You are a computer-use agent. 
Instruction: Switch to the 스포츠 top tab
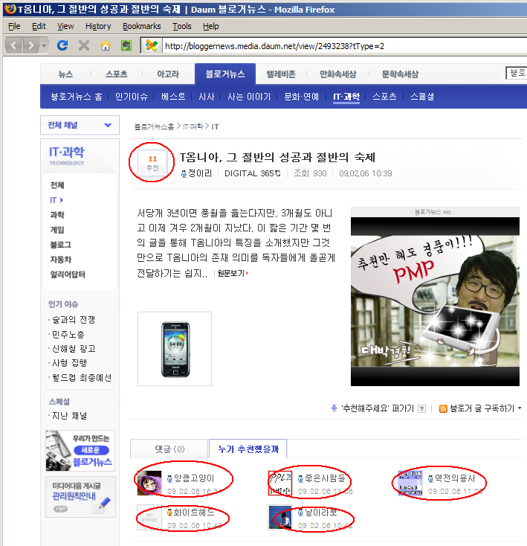pos(117,74)
